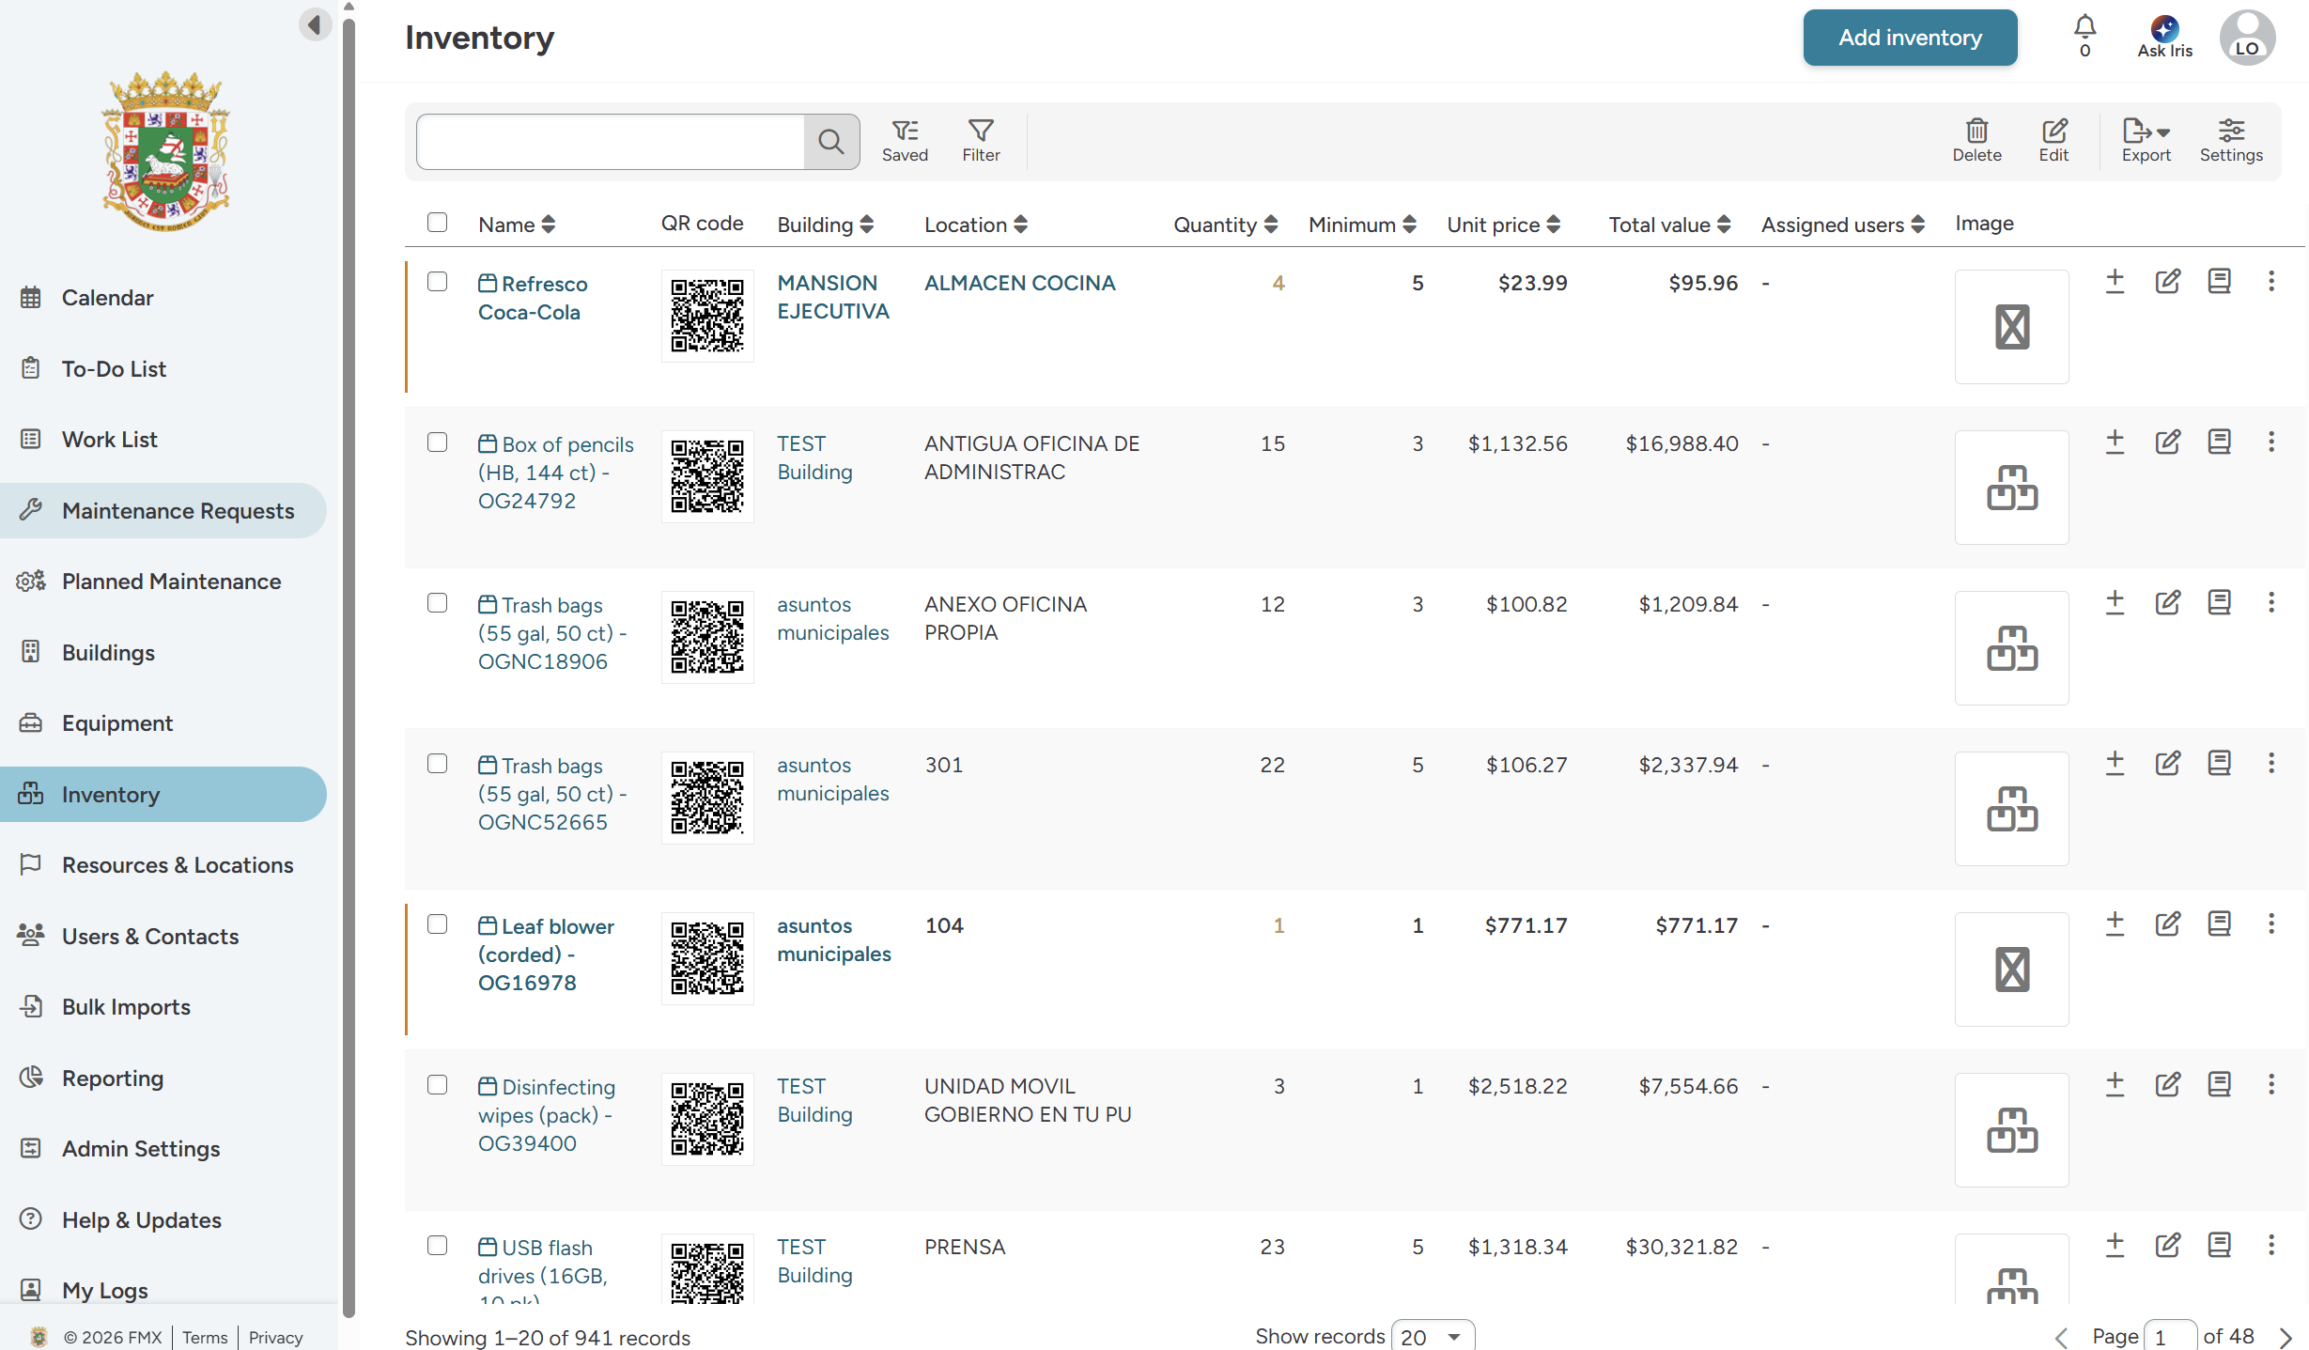The height and width of the screenshot is (1350, 2309).
Task: Open the Filter panel
Action: pos(980,139)
